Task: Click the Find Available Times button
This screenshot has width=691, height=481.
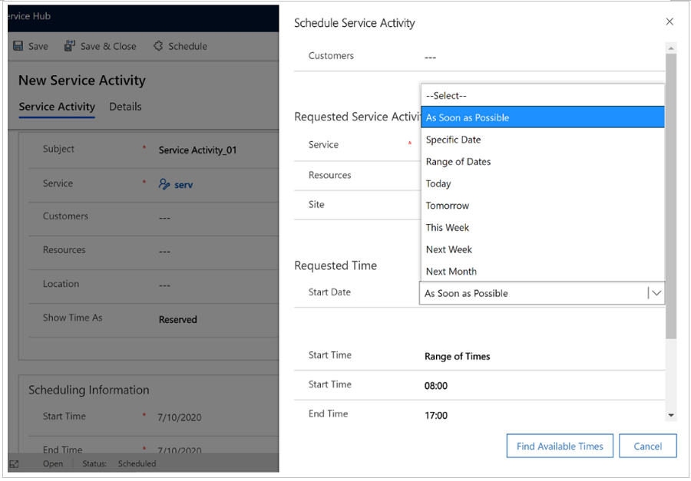Action: 560,446
